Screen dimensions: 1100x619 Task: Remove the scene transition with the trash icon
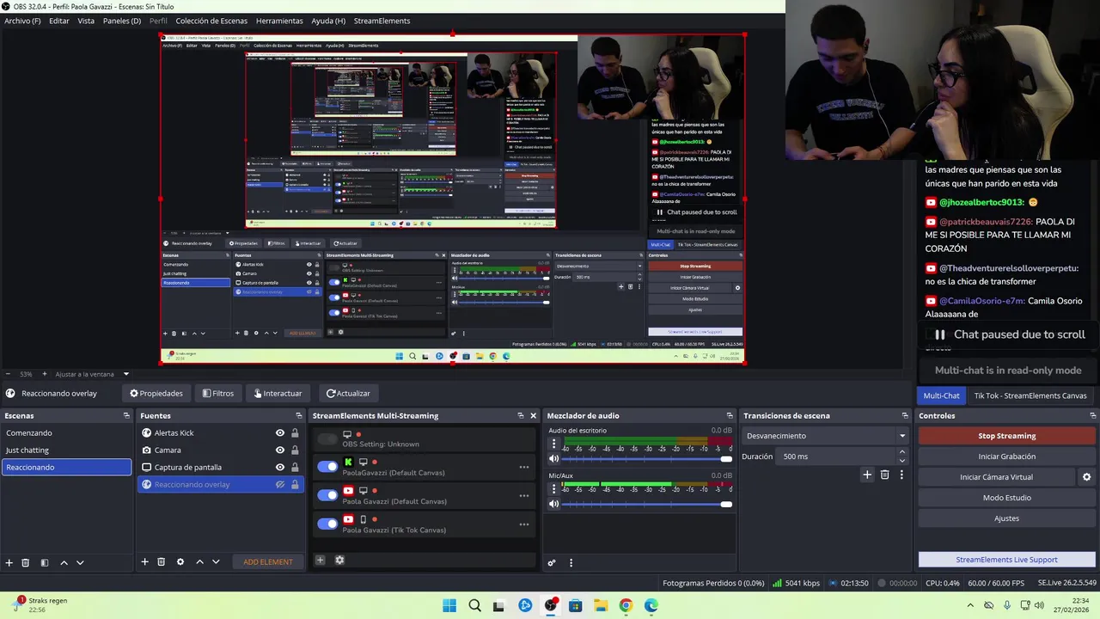click(x=884, y=475)
